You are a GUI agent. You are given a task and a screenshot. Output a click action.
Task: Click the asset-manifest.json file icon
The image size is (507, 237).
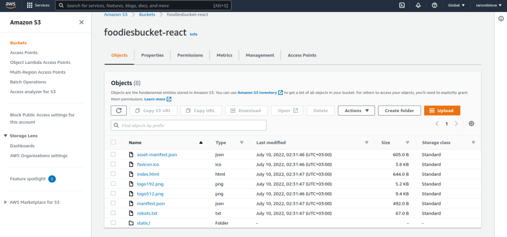(x=131, y=155)
